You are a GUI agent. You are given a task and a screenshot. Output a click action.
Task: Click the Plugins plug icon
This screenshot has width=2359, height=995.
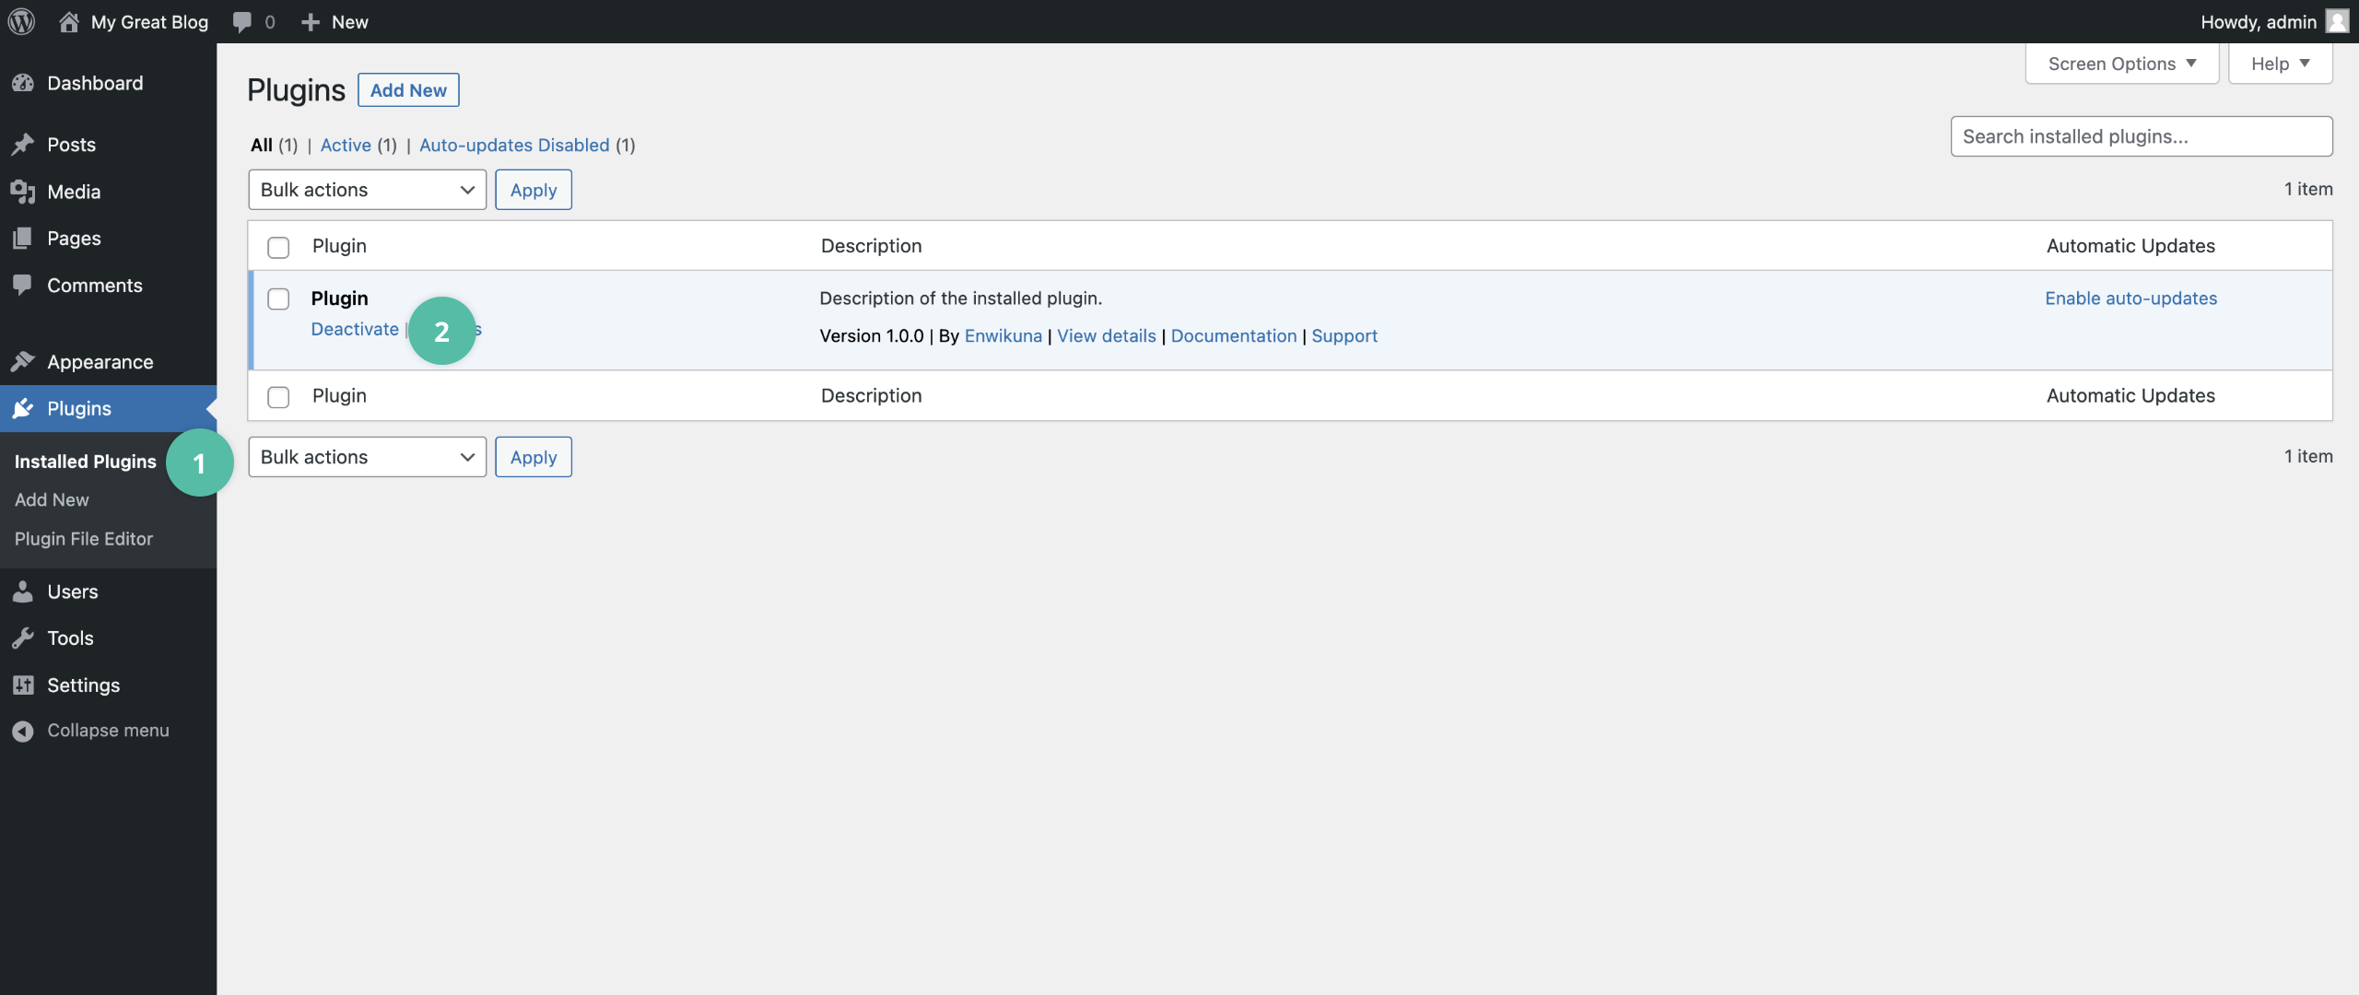click(x=23, y=408)
